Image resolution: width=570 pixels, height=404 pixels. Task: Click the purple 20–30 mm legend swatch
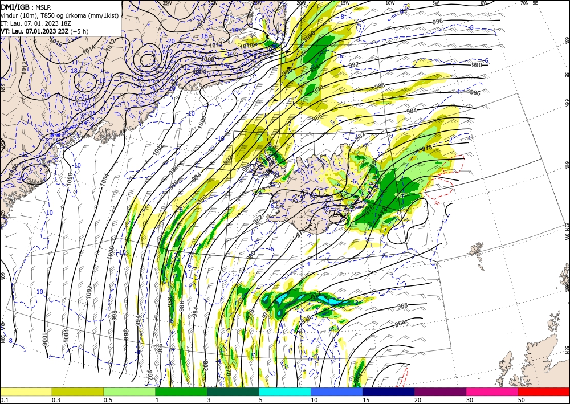pyautogui.click(x=440, y=391)
